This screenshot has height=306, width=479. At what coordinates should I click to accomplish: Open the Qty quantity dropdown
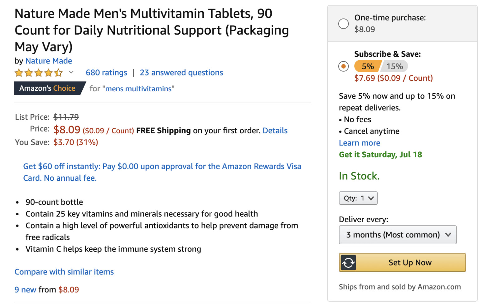click(x=358, y=198)
